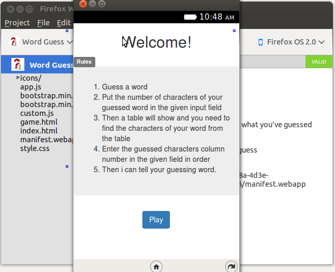Click the Play button
Screen dimensions: 335x272
click(156, 220)
